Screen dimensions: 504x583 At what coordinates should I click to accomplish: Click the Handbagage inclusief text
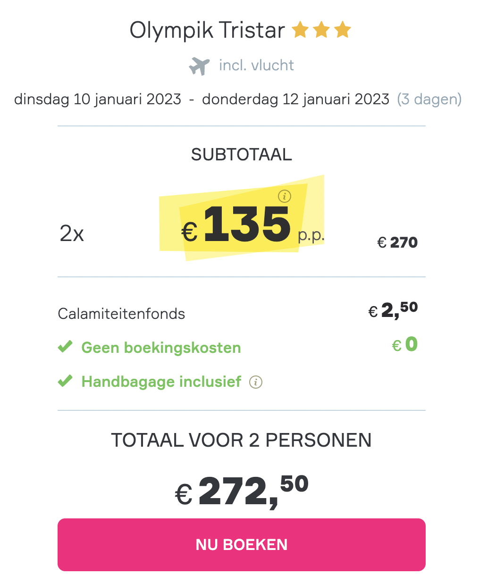pyautogui.click(x=161, y=382)
